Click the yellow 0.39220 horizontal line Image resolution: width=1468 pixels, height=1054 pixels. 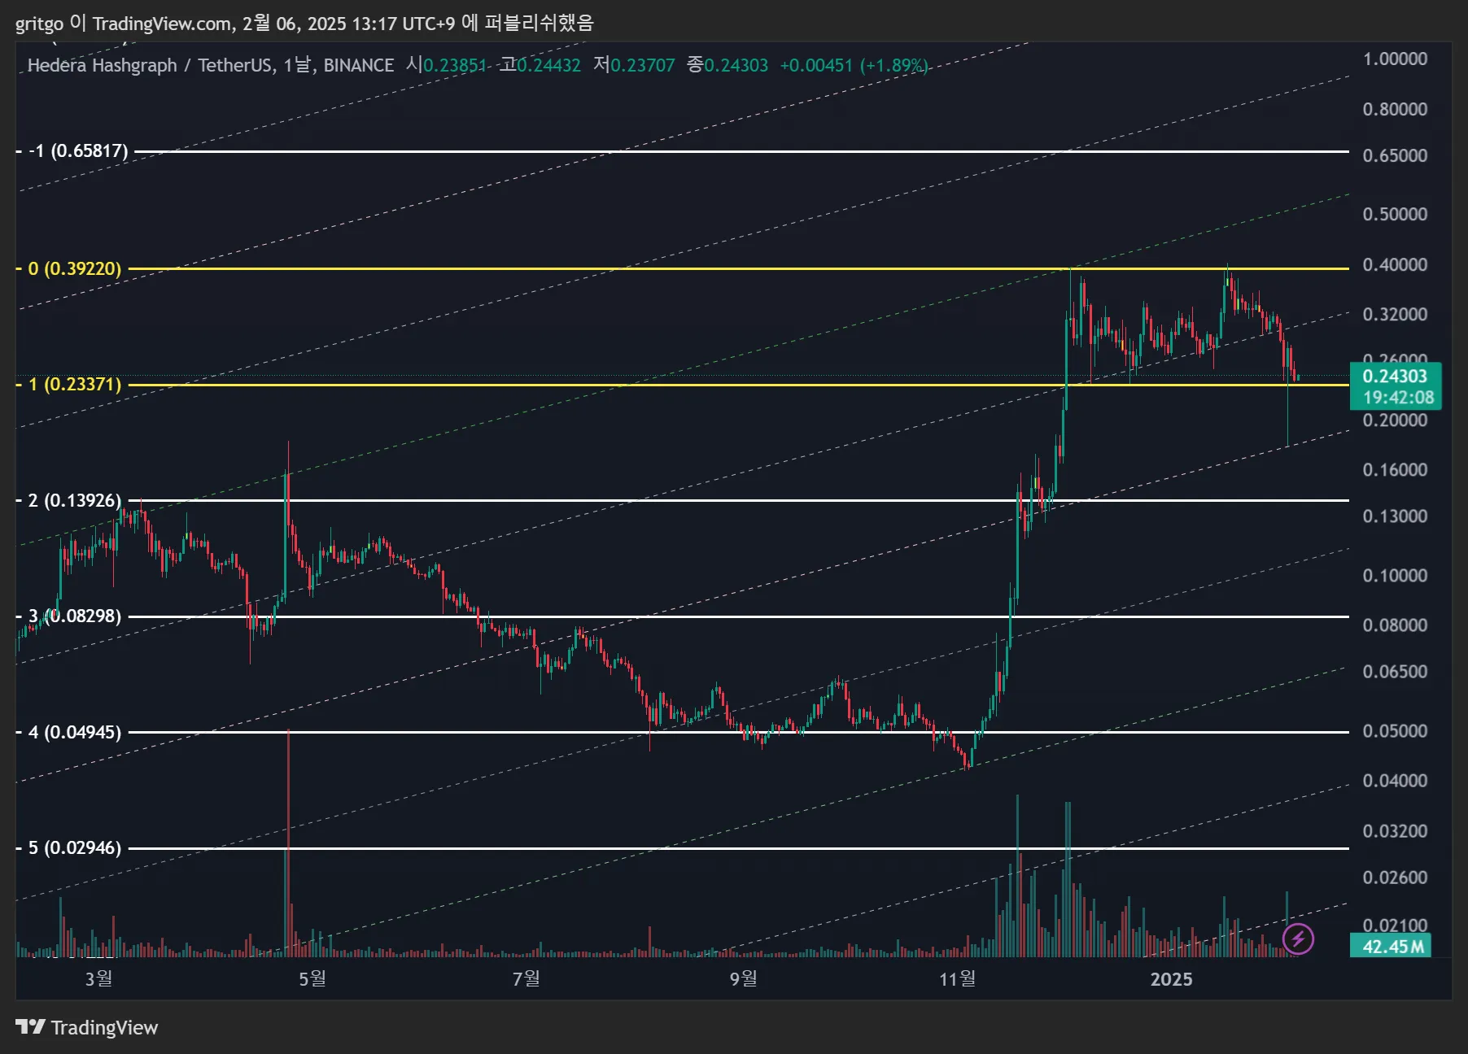point(737,268)
